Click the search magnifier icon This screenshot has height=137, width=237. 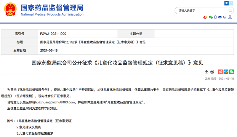(x=230, y=10)
